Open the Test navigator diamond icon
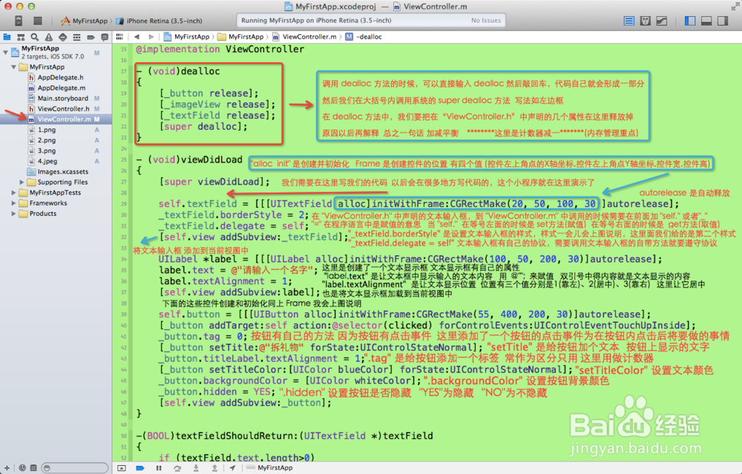Screen dimensions: 742x474 [62, 37]
